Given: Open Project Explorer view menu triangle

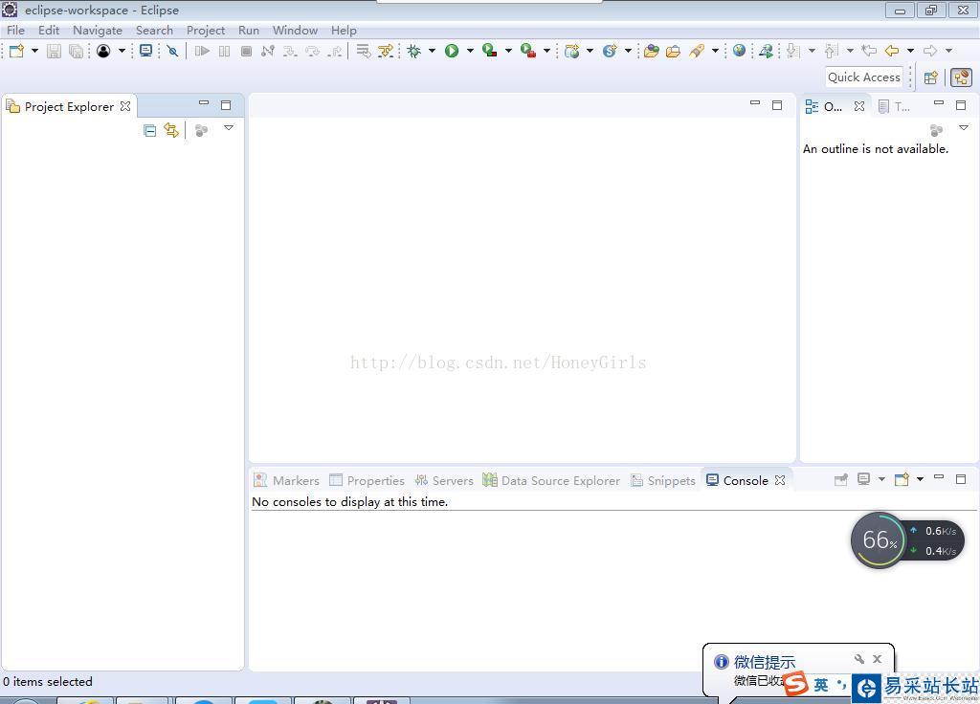Looking at the screenshot, I should tap(229, 128).
